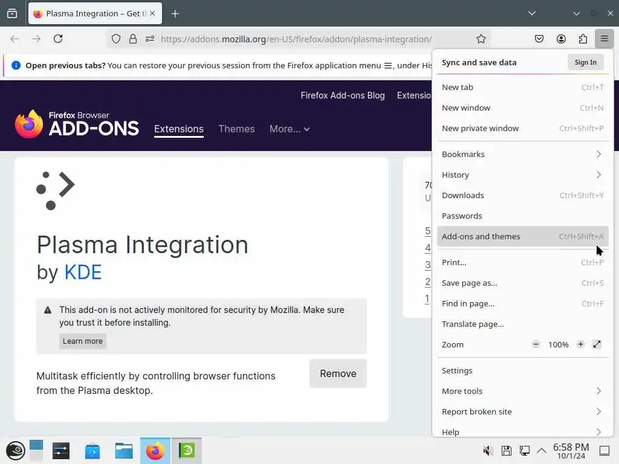Expand Bookmarks submenu

(x=523, y=154)
